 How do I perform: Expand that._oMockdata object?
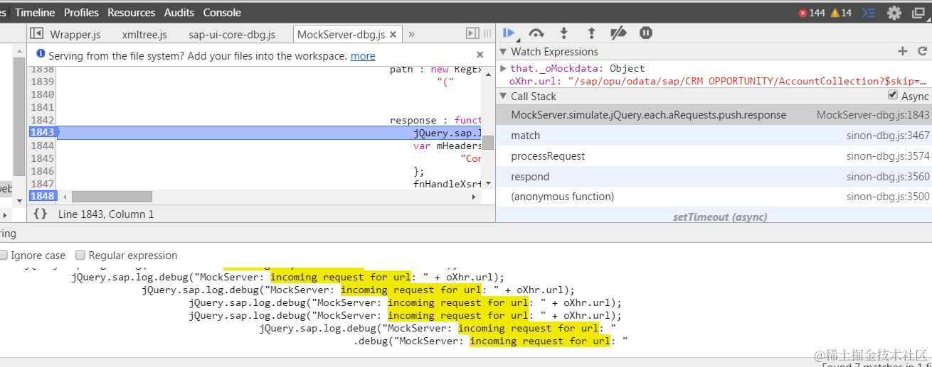[504, 68]
